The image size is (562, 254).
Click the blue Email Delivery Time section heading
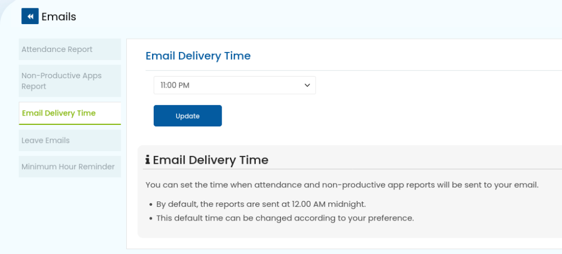coord(198,56)
